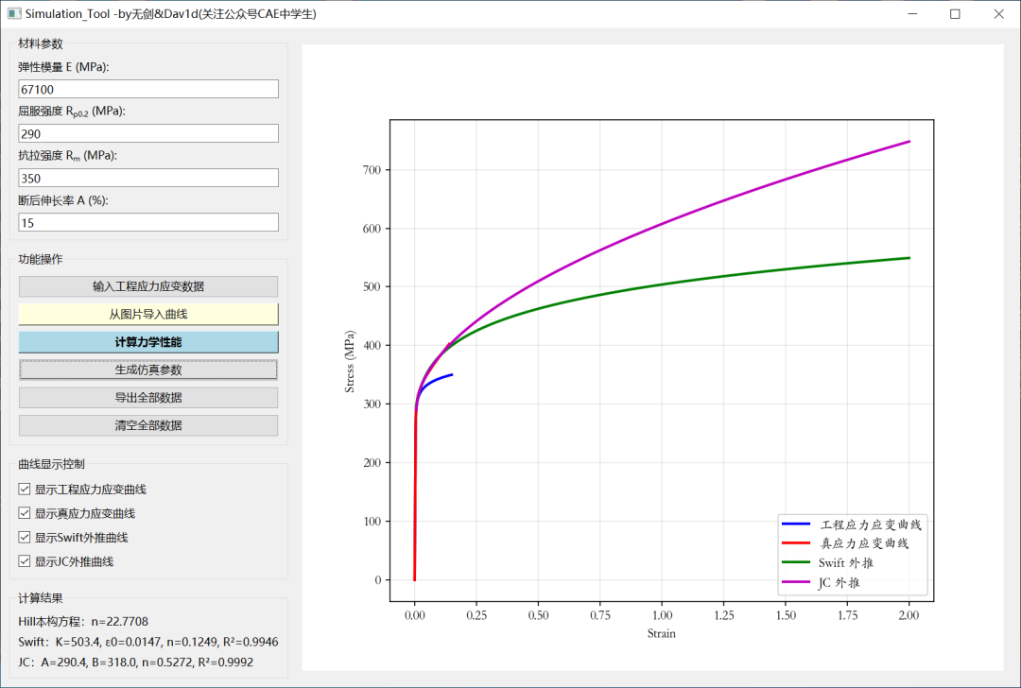Uncheck 显示Swift外推曲线 checkbox

(24, 537)
